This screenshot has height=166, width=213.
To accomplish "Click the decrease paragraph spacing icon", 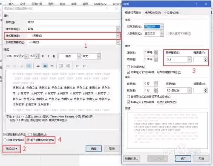I will click(68, 66).
